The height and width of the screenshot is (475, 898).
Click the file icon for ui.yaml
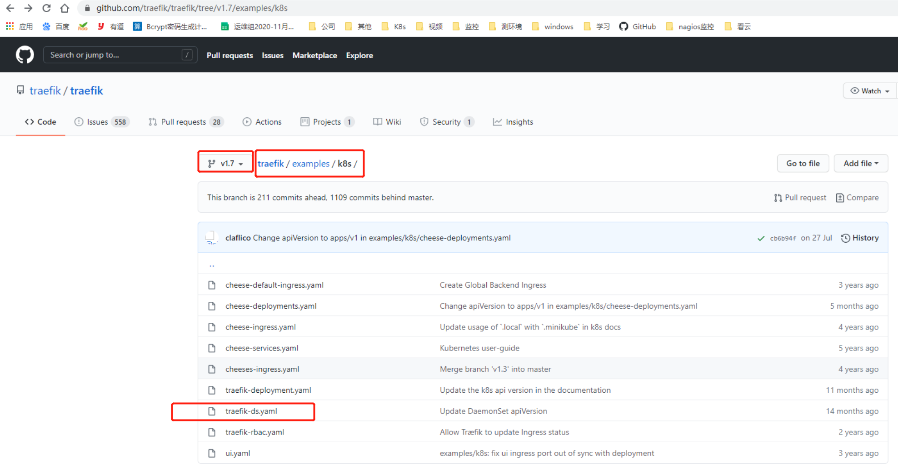(x=212, y=453)
